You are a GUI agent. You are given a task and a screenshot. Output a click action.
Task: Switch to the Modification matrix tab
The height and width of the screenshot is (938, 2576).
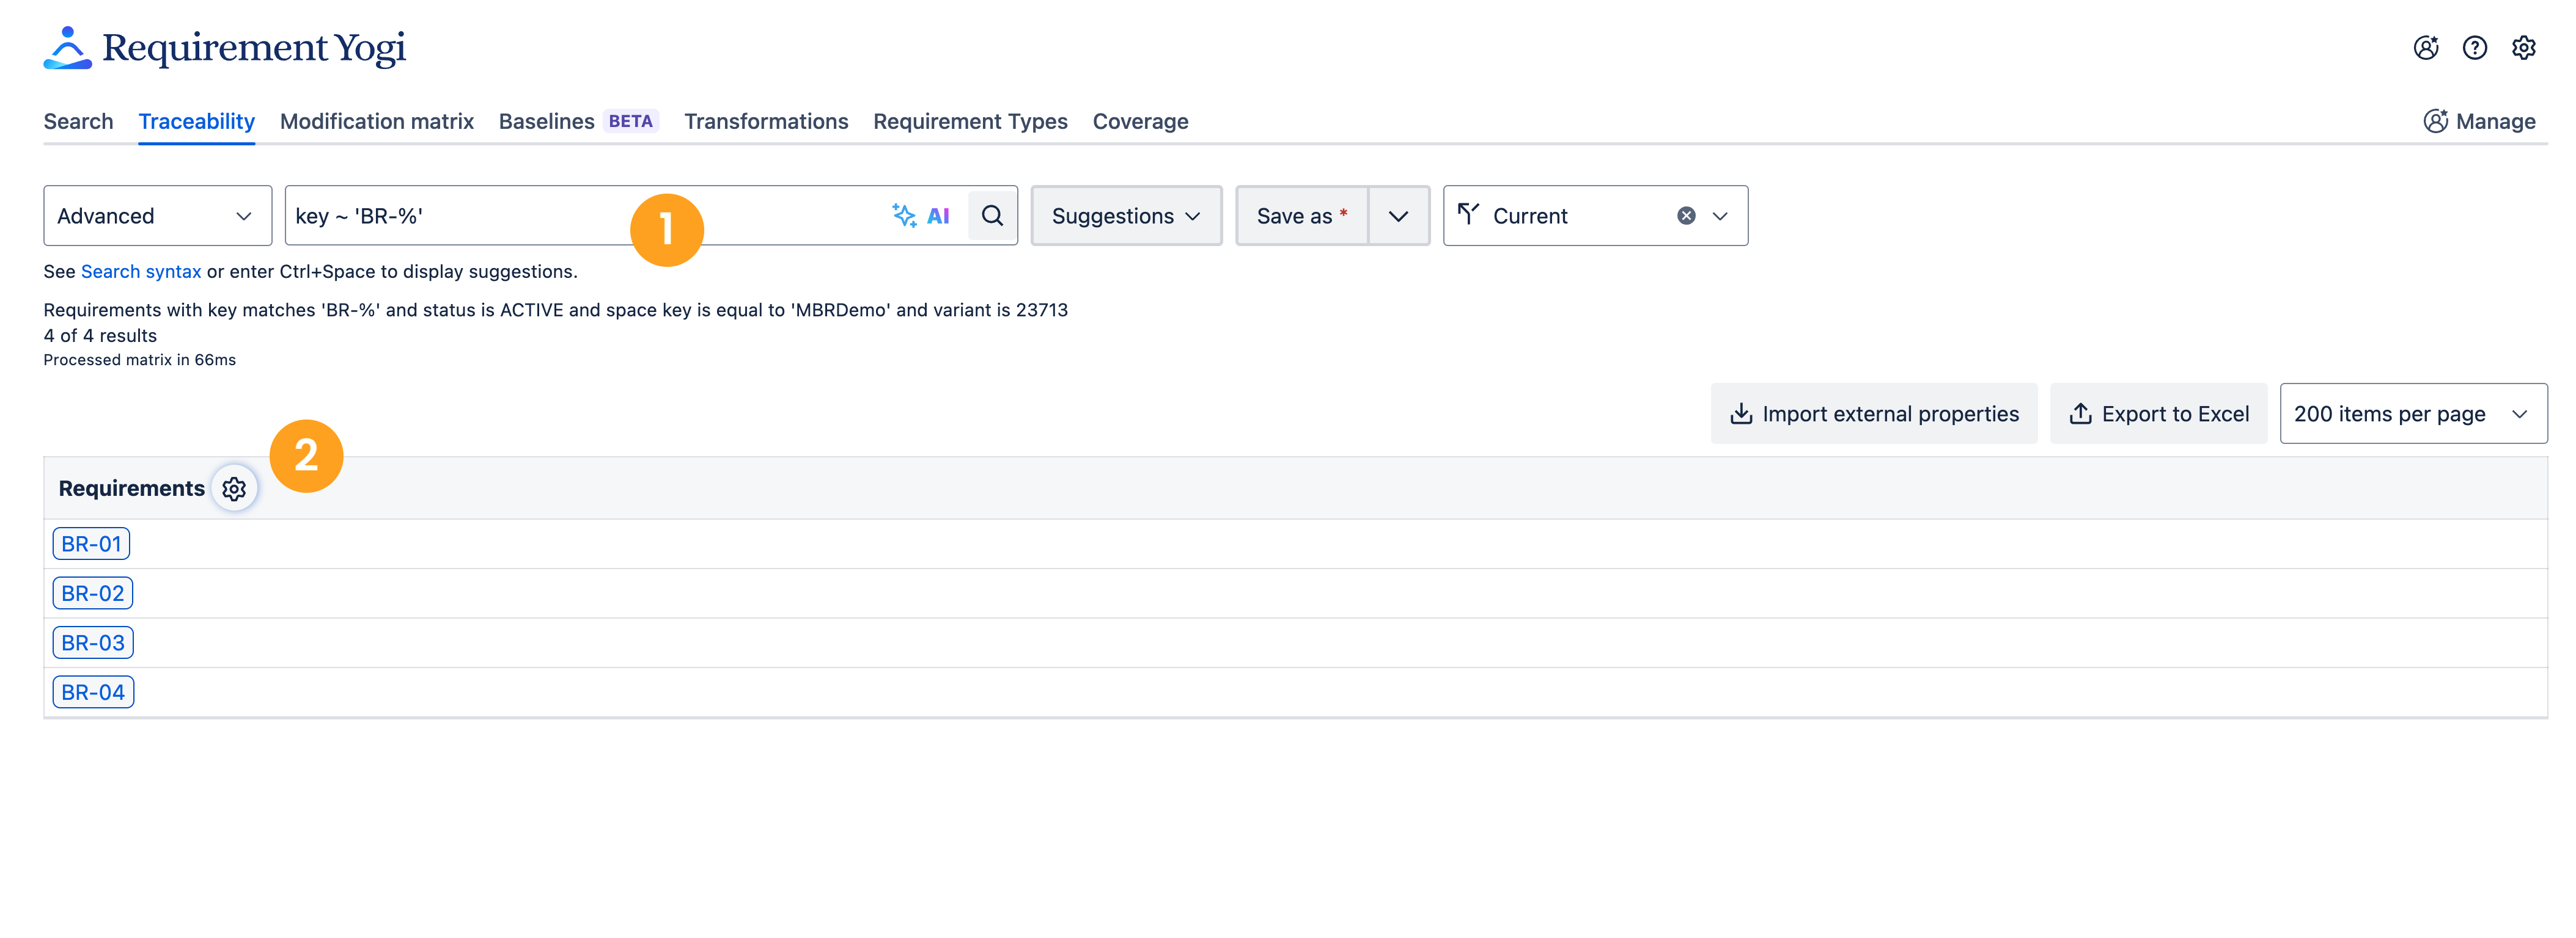click(x=376, y=122)
